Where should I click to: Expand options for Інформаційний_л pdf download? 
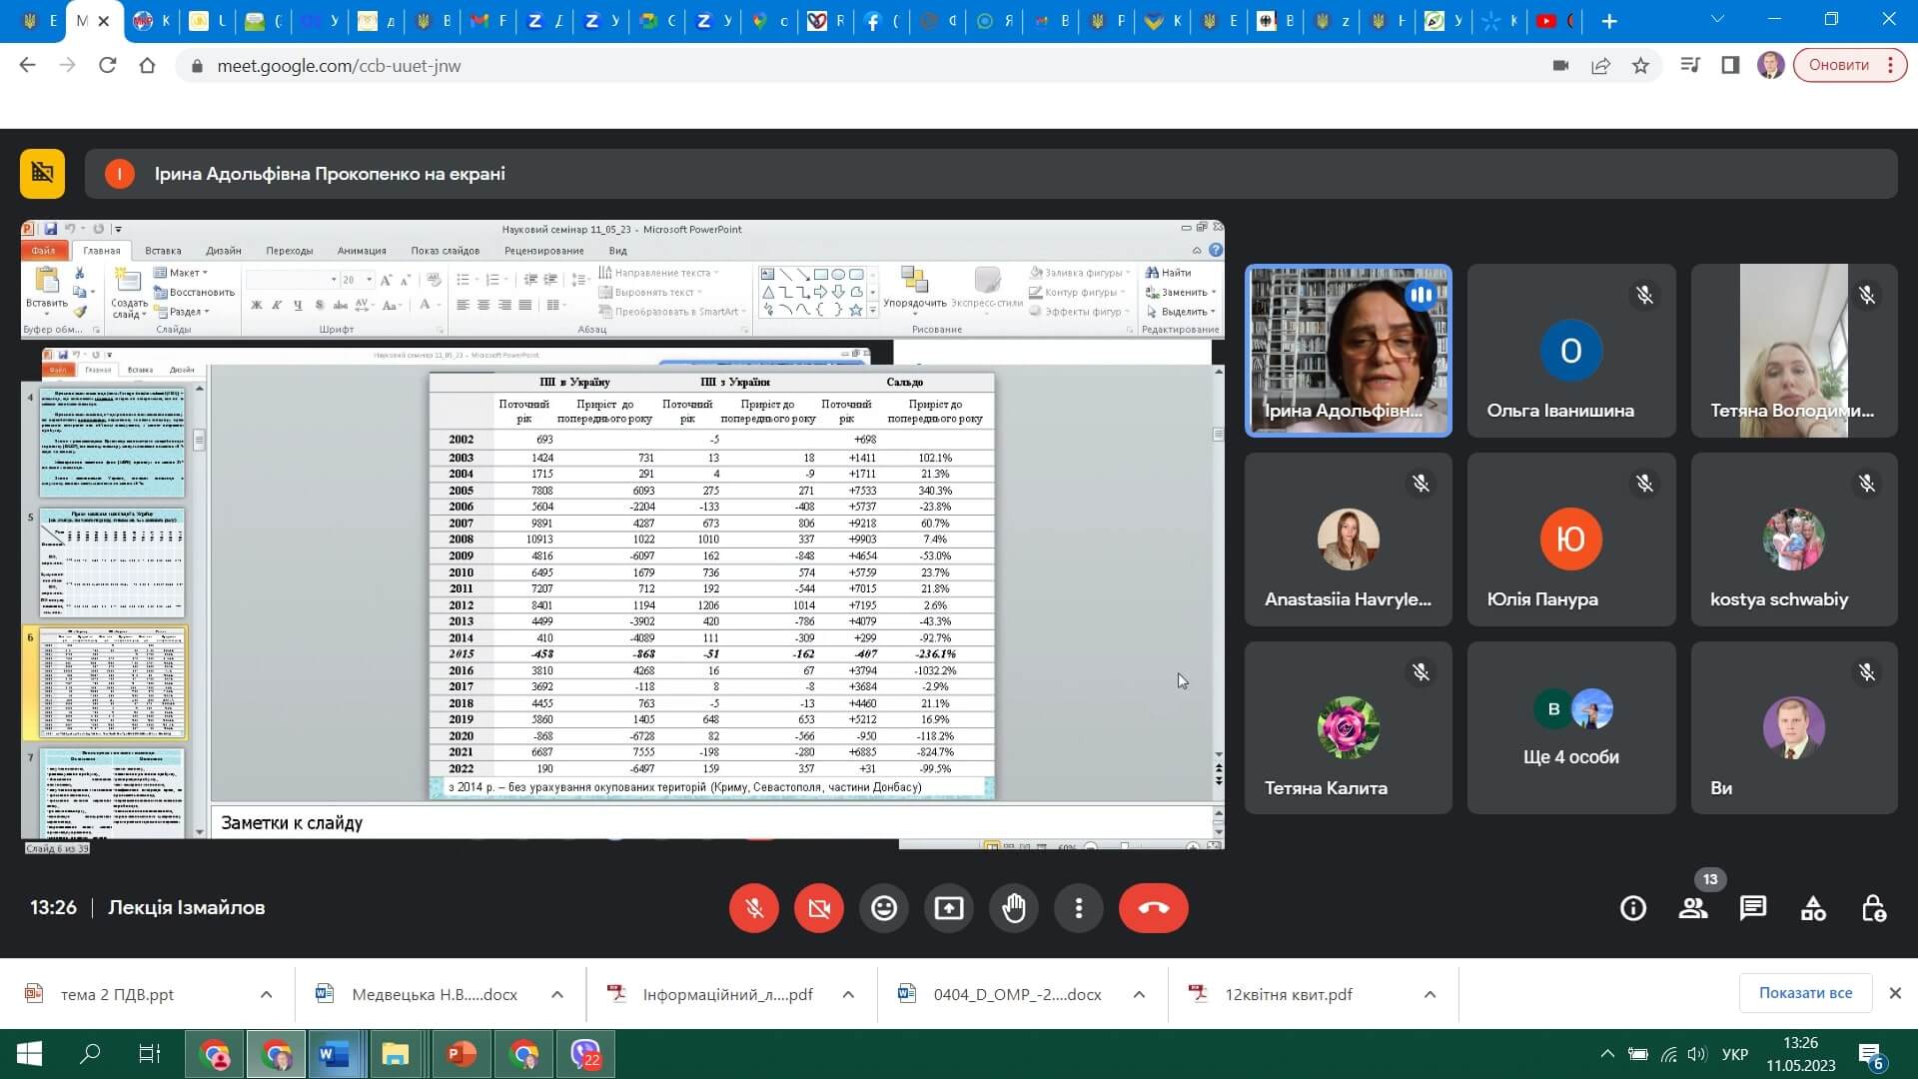click(848, 995)
